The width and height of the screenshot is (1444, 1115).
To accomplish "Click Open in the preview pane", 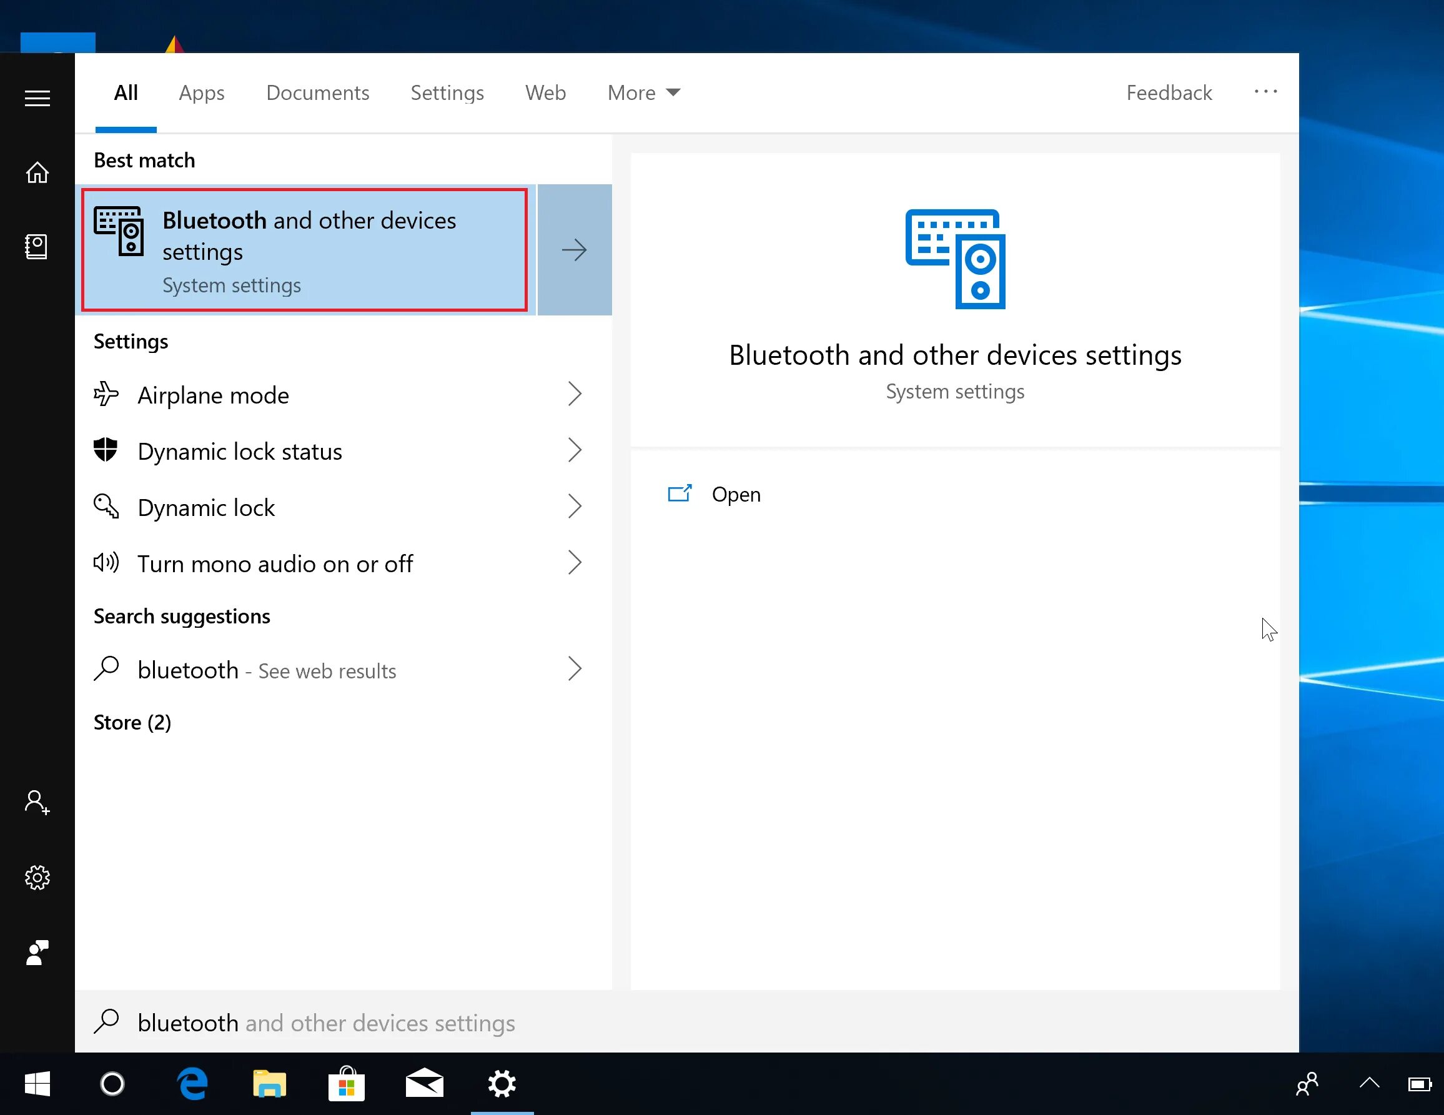I will click(734, 494).
